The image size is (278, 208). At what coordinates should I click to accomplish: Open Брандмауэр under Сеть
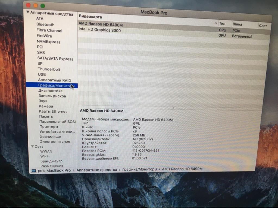[x=51, y=161]
